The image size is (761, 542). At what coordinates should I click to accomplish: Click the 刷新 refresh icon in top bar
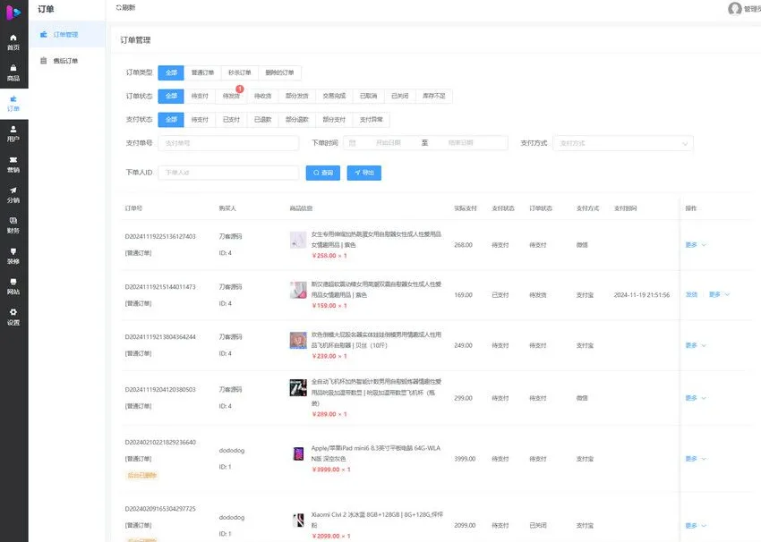117,7
